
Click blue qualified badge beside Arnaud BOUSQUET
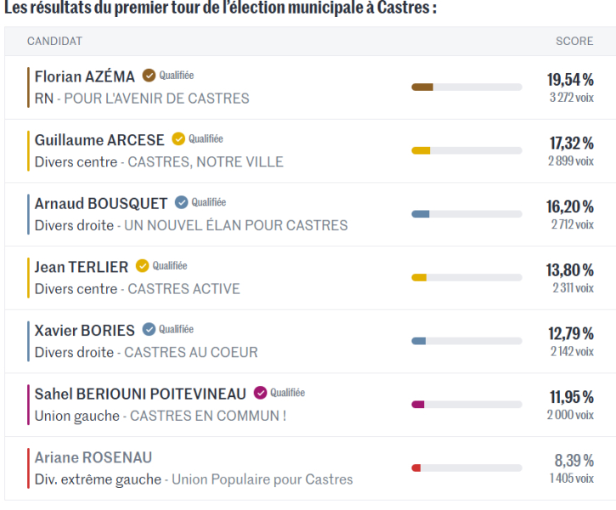point(182,203)
